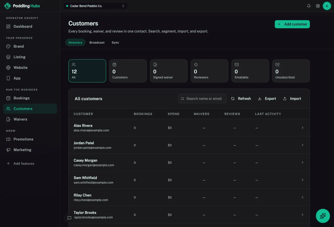
Task: Click the Import upload icon
Action: click(285, 99)
